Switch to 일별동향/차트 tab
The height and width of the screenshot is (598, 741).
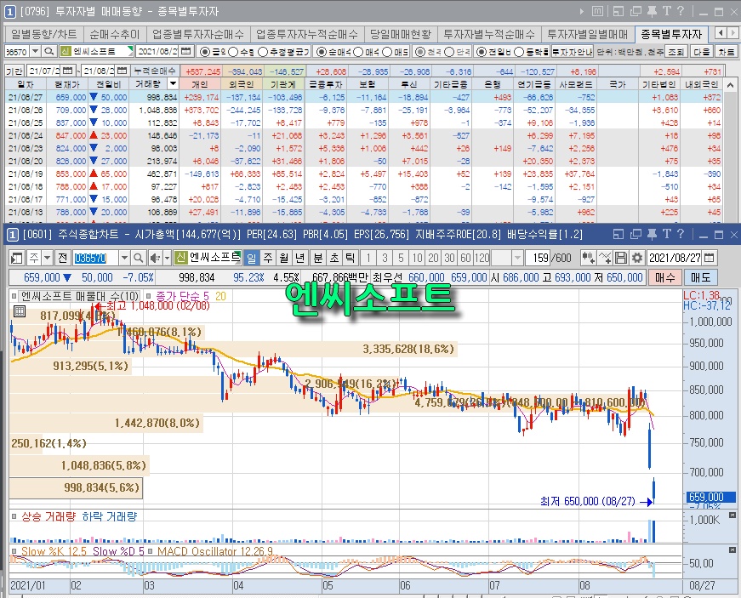[x=44, y=34]
